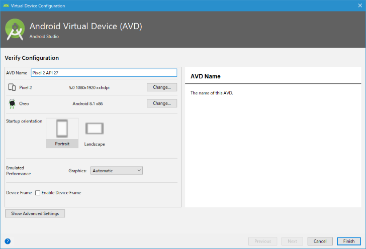Close the Virtual Device Configuration window
Viewport: 366px width, 249px height.
click(x=360, y=6)
